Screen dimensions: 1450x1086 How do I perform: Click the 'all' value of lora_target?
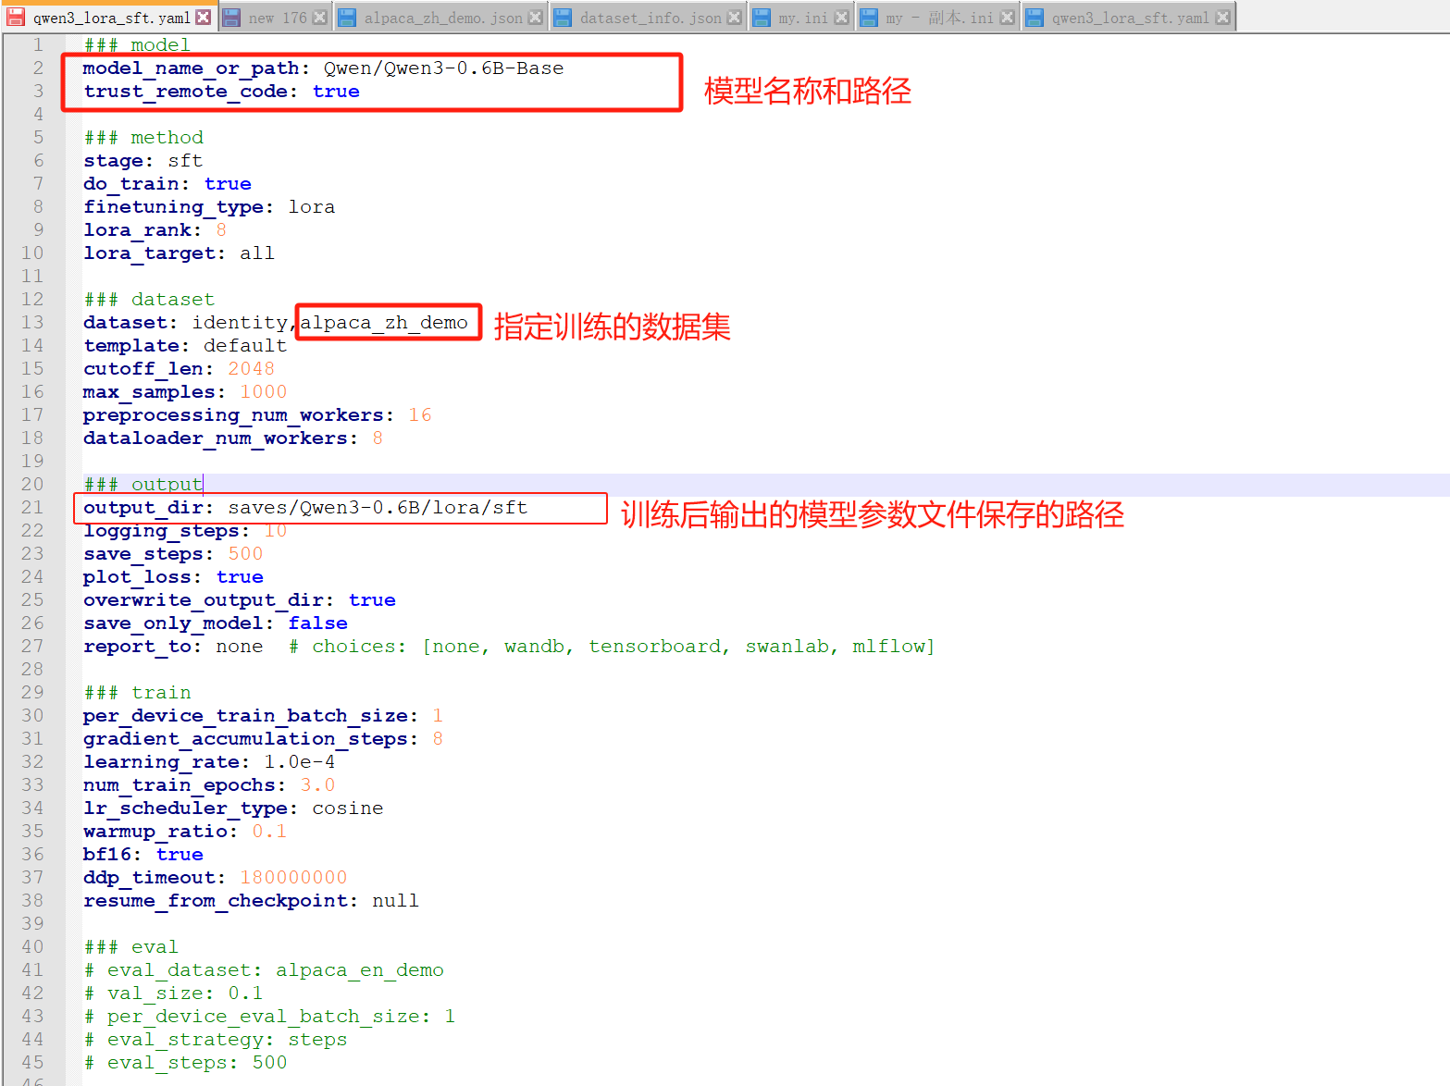257,253
